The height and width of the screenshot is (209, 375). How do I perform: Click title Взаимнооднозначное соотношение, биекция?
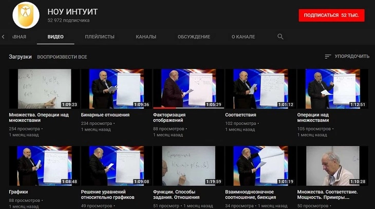pos(250,195)
